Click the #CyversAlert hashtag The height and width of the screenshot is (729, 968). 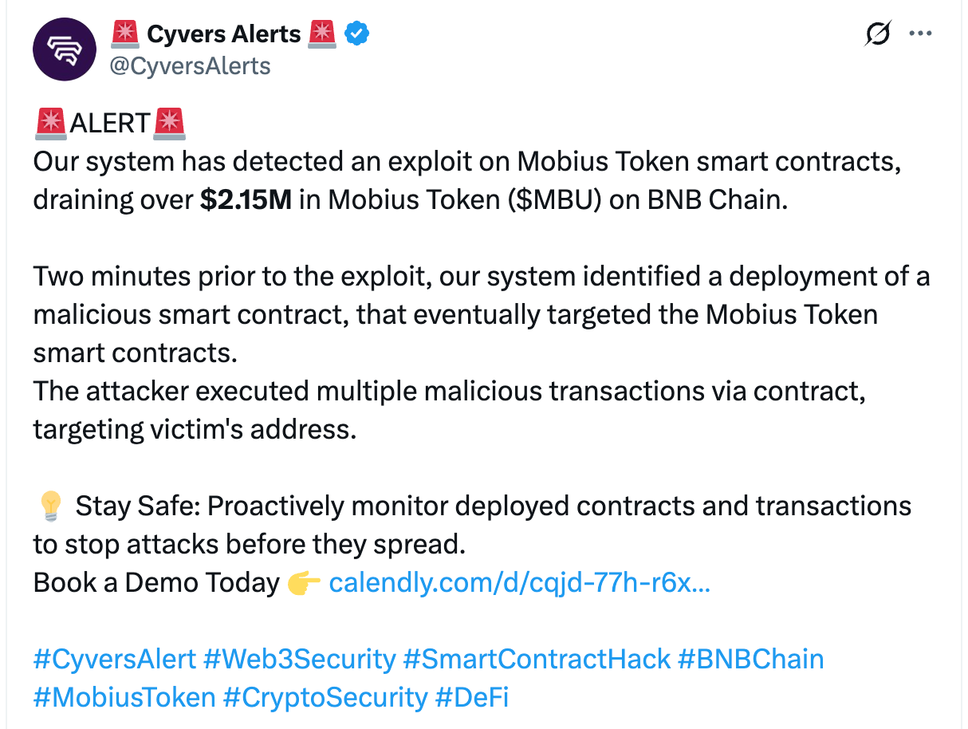tap(113, 659)
